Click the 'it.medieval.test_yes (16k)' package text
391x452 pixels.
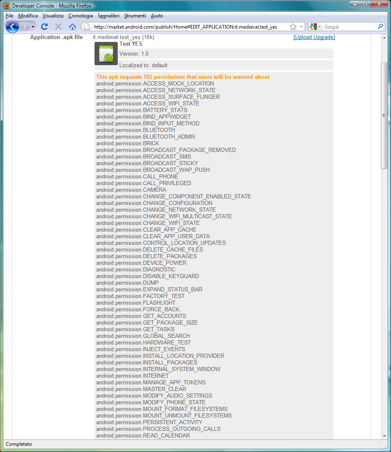[x=124, y=37]
